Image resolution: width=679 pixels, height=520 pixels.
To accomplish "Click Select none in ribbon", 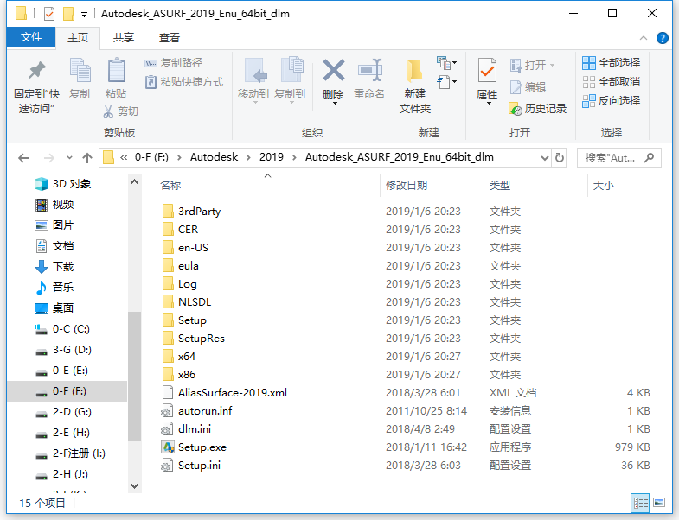I will pyautogui.click(x=611, y=82).
